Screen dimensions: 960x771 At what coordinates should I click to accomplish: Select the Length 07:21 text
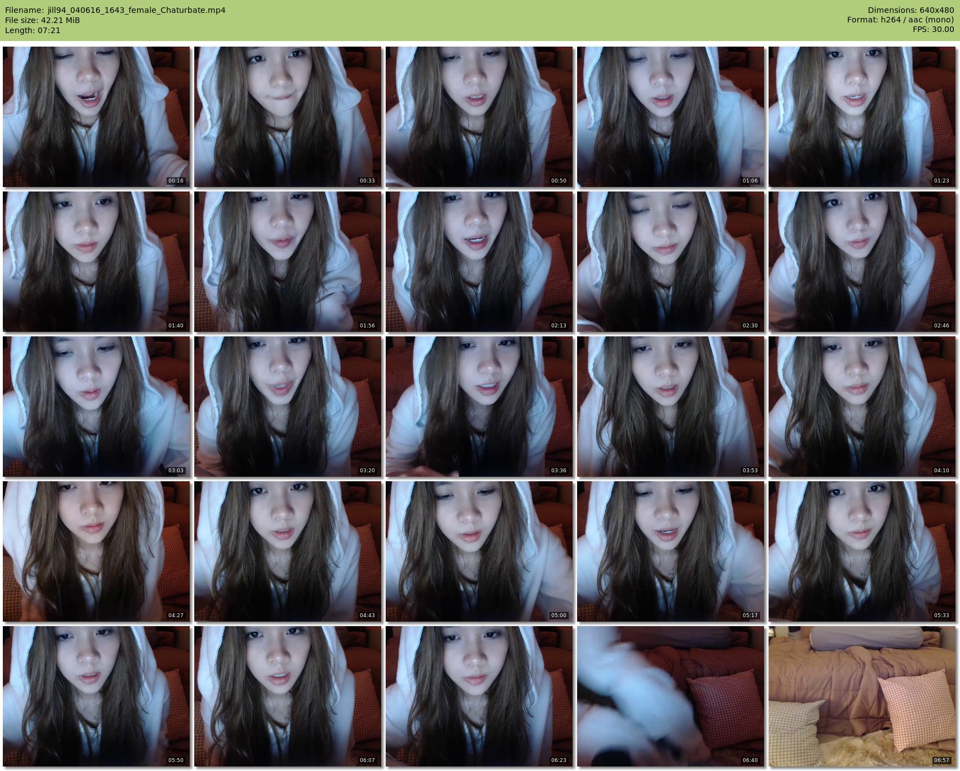(x=33, y=30)
